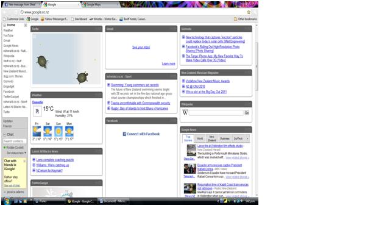The width and height of the screenshot is (390, 244).
Task: Click the Fri forecast icon
Action: [37, 131]
